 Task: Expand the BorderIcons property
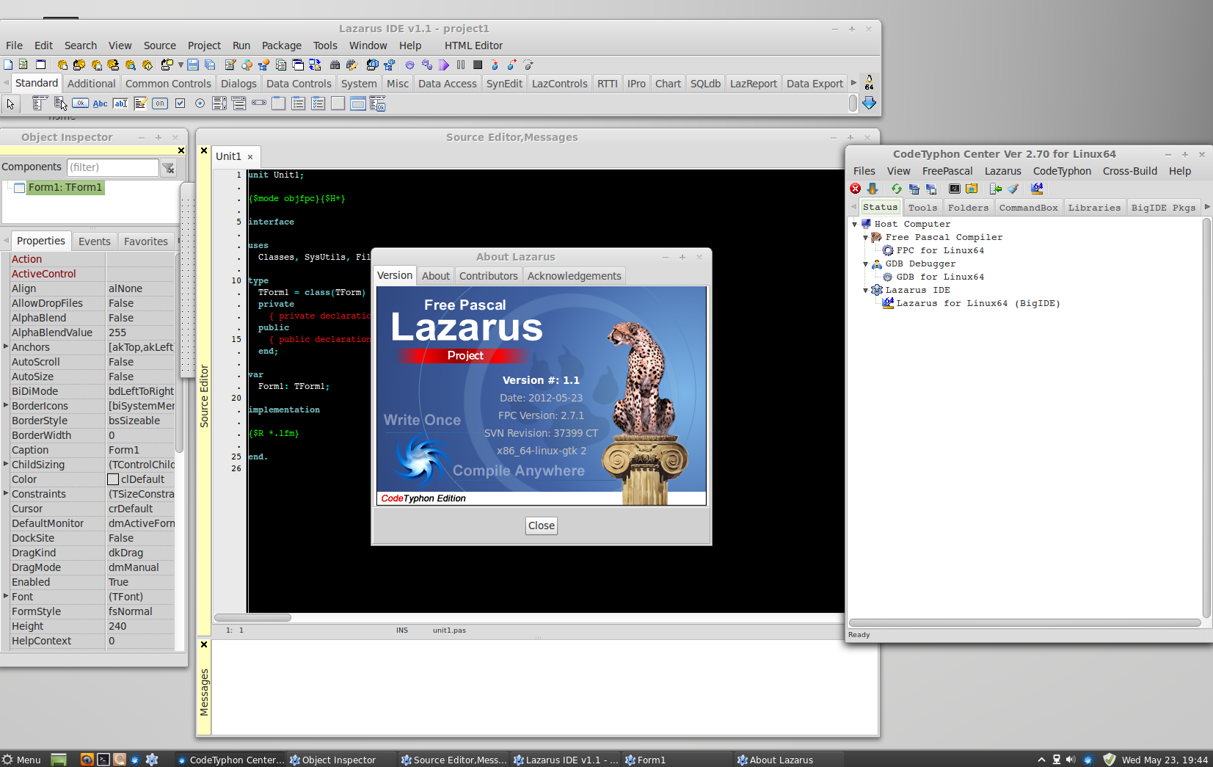click(x=6, y=405)
